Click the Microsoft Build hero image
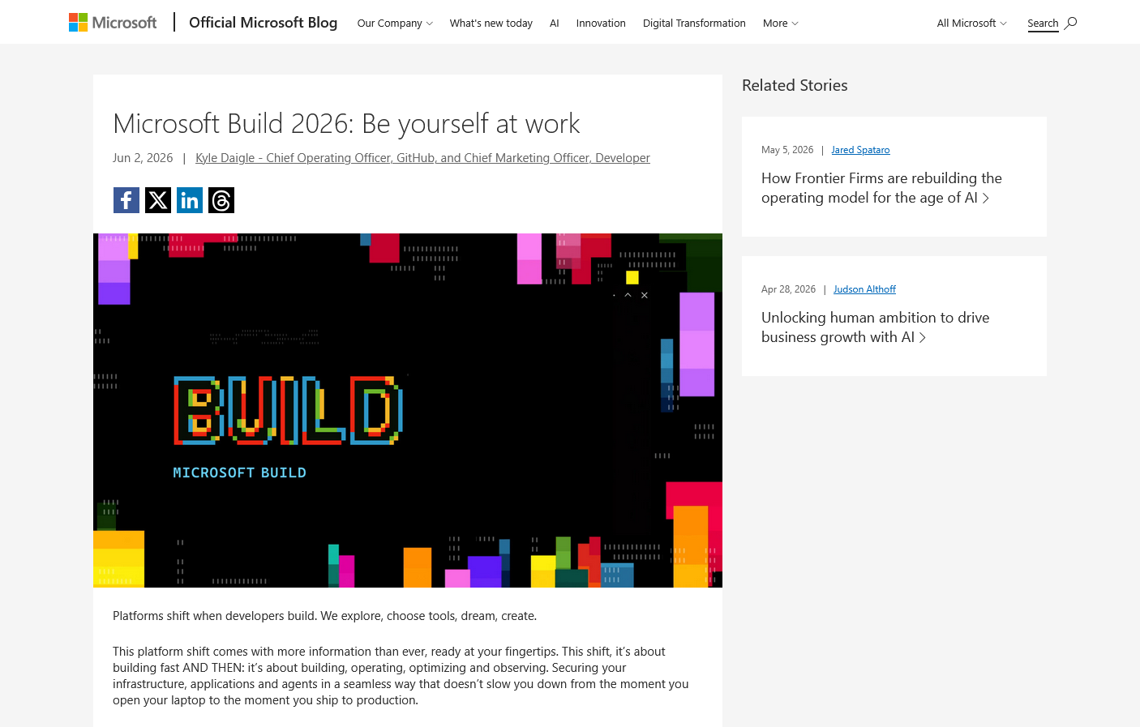The width and height of the screenshot is (1140, 727). 408,410
